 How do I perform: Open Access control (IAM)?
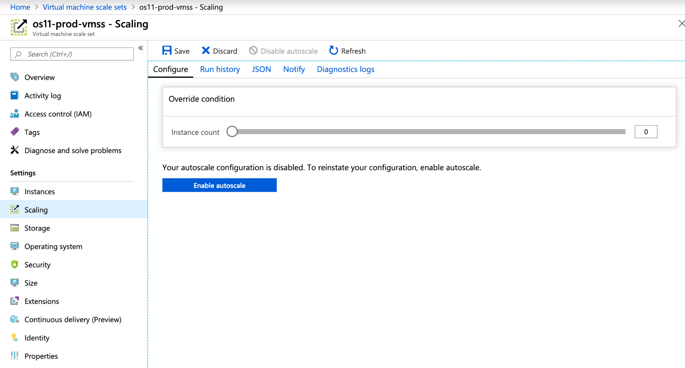click(x=58, y=114)
